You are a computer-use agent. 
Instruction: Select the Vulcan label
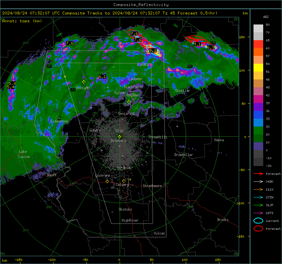[x=159, y=233]
